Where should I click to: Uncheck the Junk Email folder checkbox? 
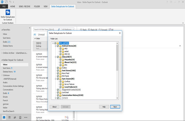point(58,92)
